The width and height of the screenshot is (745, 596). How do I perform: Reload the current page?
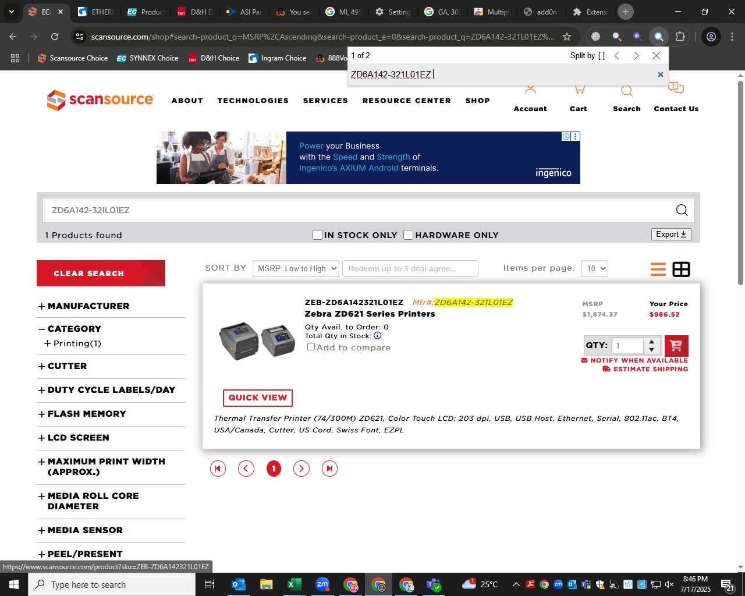coord(55,37)
